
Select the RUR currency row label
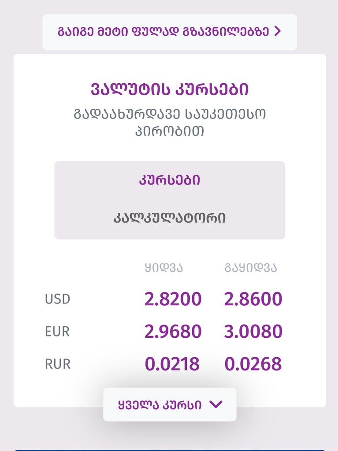(x=58, y=364)
